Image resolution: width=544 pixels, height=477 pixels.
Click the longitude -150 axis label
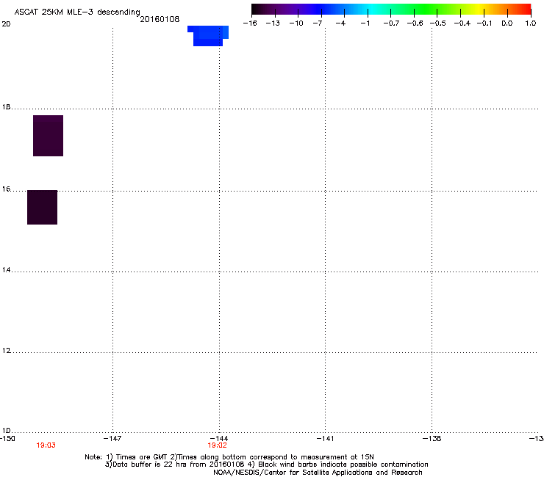7,439
